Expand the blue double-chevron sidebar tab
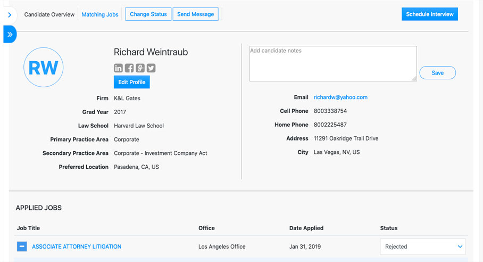The width and height of the screenshot is (483, 262). point(10,34)
